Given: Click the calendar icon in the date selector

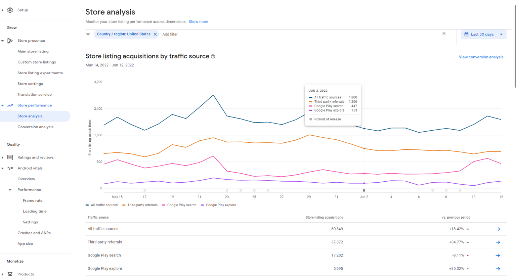Looking at the screenshot, I should click(467, 34).
